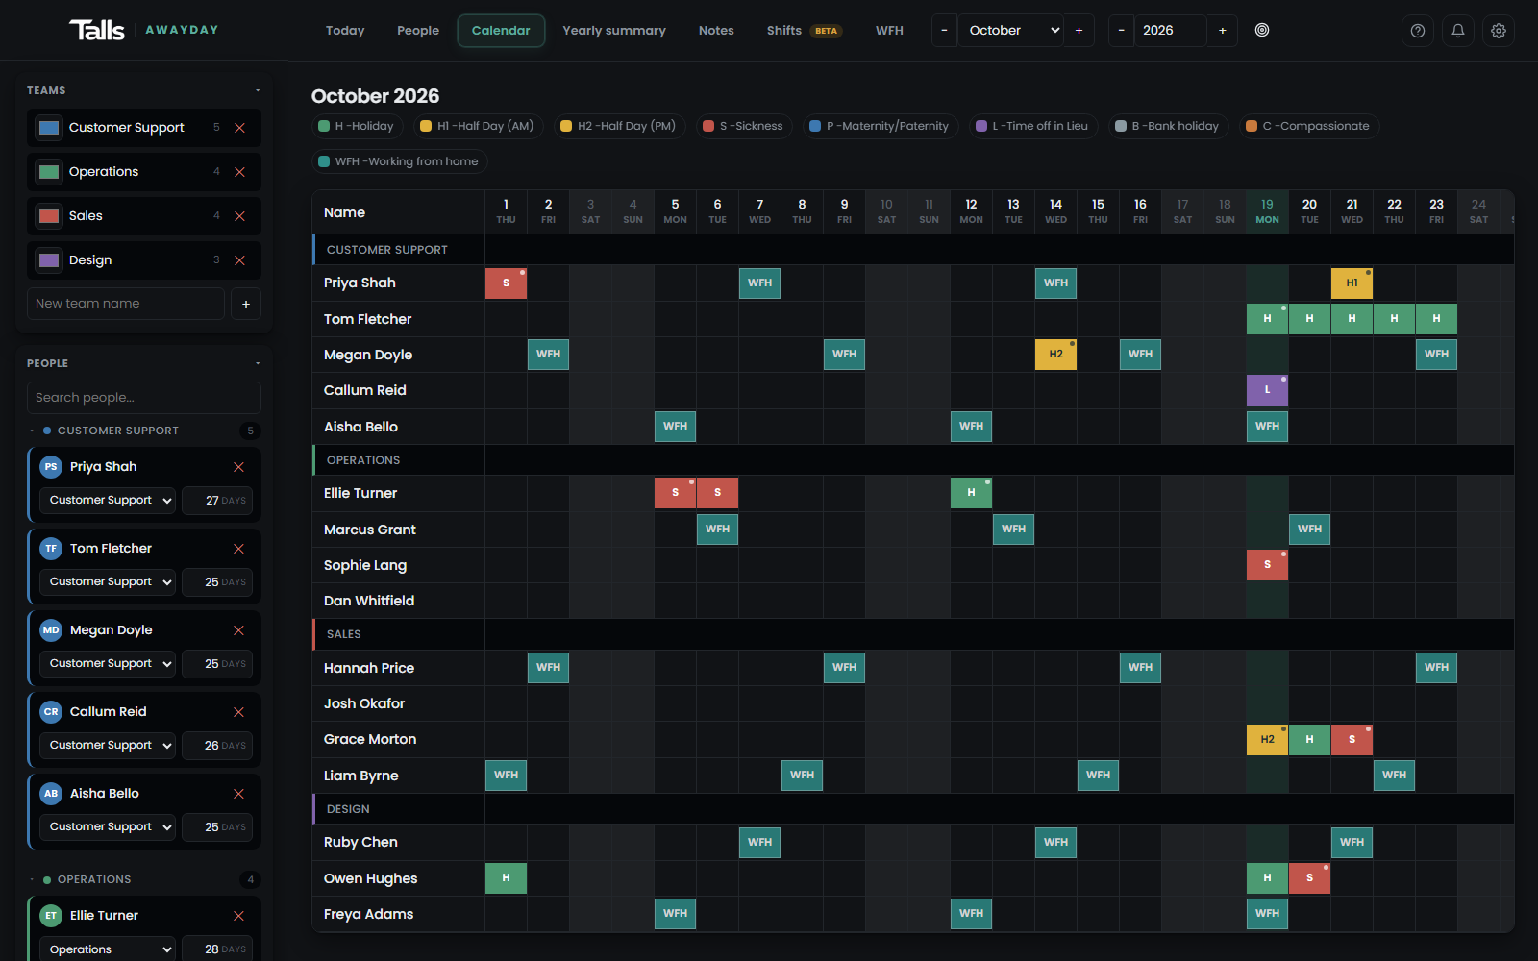Click the Sales team color swatch
The height and width of the screenshot is (961, 1538).
coord(49,216)
